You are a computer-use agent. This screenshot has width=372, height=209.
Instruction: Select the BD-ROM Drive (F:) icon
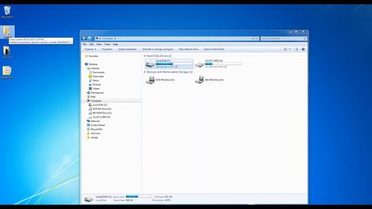pos(199,80)
